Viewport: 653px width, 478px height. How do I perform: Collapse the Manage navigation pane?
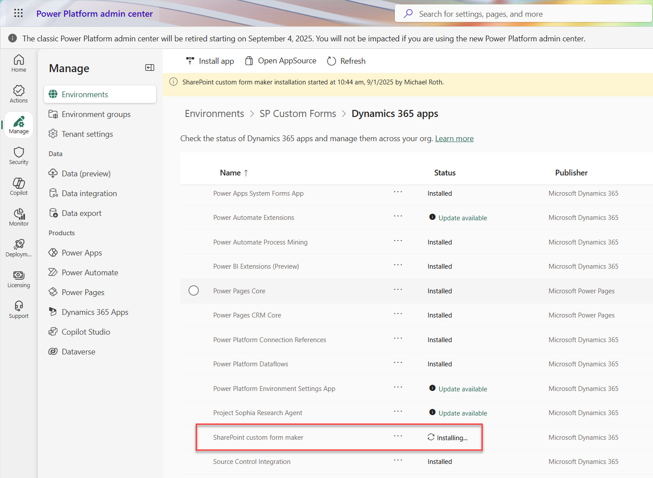pyautogui.click(x=150, y=67)
